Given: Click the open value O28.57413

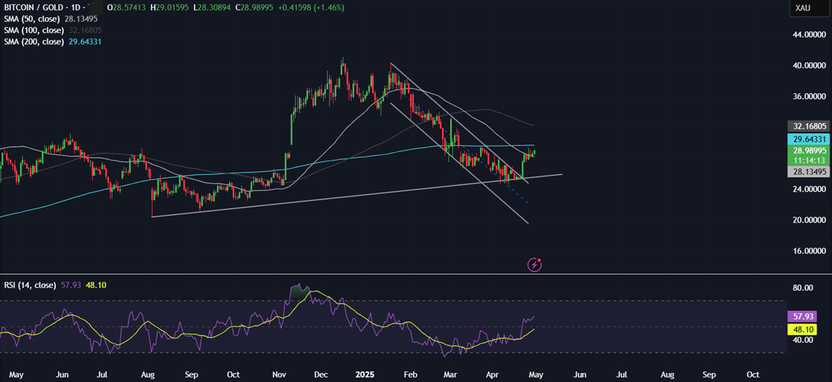Looking at the screenshot, I should (x=127, y=7).
